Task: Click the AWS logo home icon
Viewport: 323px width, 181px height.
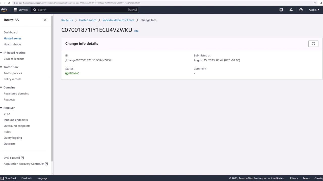Action: click(x=4, y=10)
